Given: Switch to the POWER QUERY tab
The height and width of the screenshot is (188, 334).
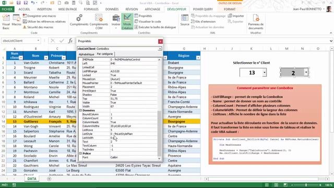Looking at the screenshot, I should pyautogui.click(x=203, y=9).
